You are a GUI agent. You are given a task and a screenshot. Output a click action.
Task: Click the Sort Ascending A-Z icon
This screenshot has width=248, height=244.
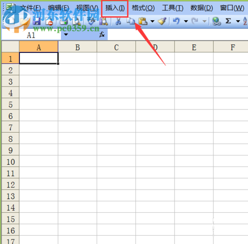245,21
